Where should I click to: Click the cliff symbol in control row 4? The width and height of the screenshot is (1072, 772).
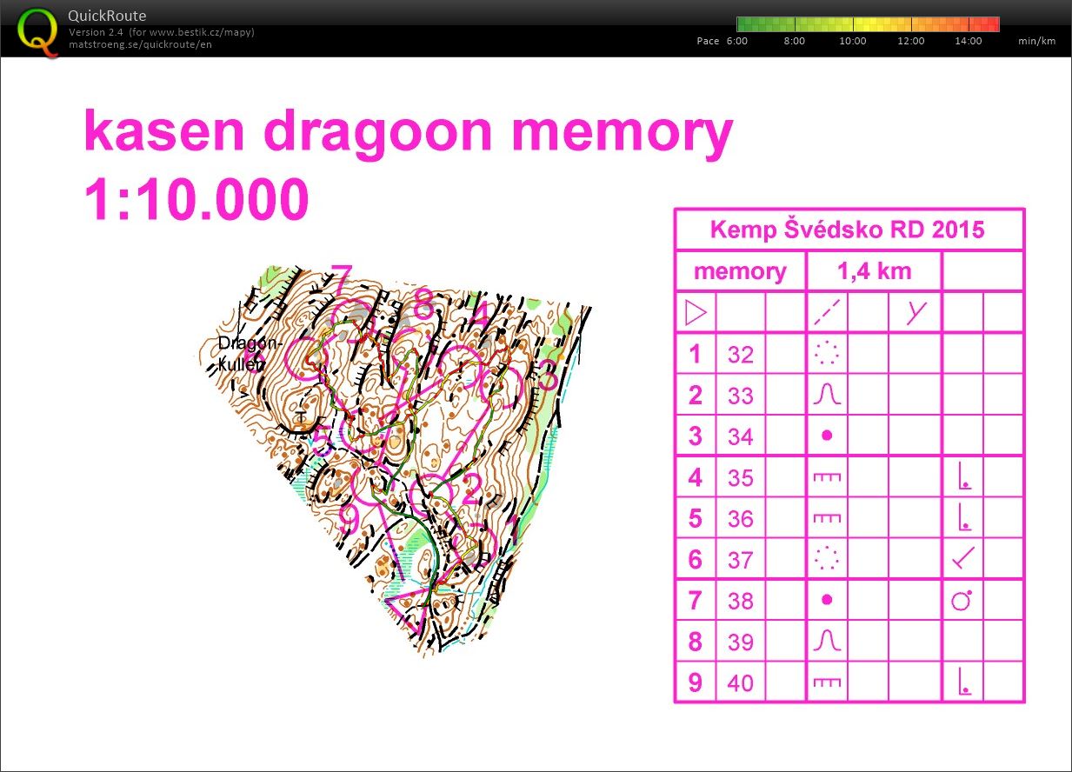pyautogui.click(x=826, y=477)
